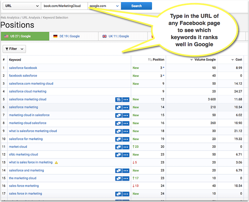The image size is (249, 202).
Task: Open ellipsis menu for 'marketing cloud salesforce' in row 8
Action: point(126,123)
